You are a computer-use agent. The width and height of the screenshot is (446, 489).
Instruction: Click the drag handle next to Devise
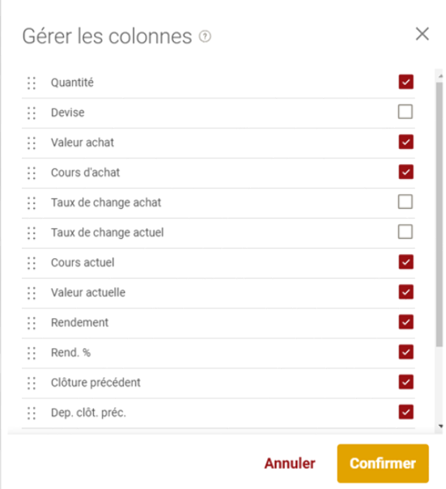click(32, 113)
